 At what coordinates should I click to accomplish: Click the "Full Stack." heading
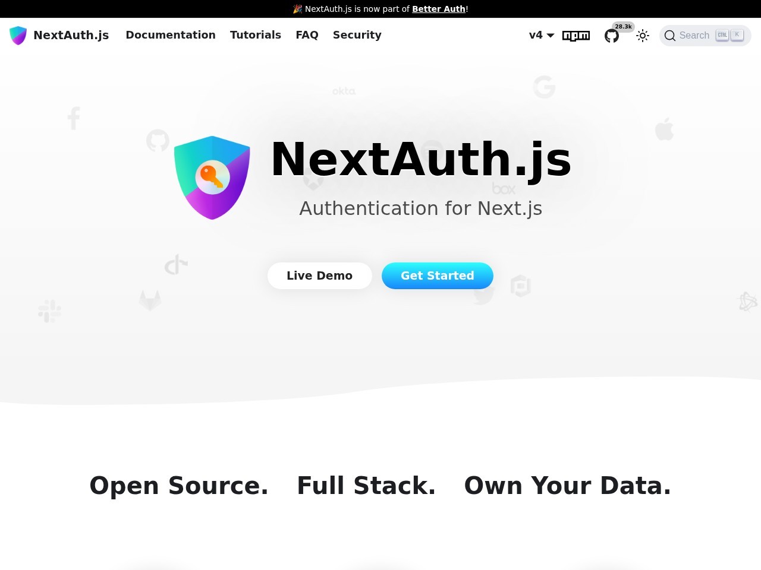(366, 486)
